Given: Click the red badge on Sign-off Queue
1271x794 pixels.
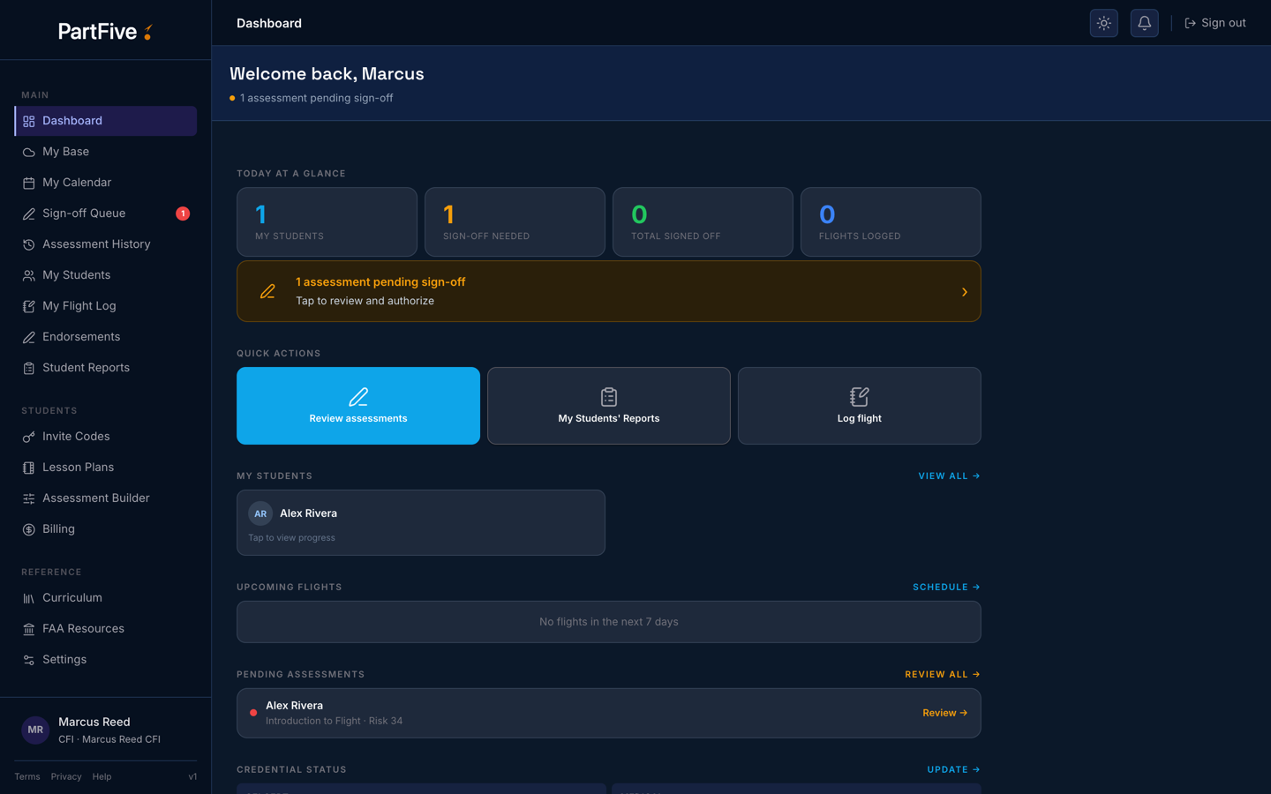Looking at the screenshot, I should tap(183, 213).
